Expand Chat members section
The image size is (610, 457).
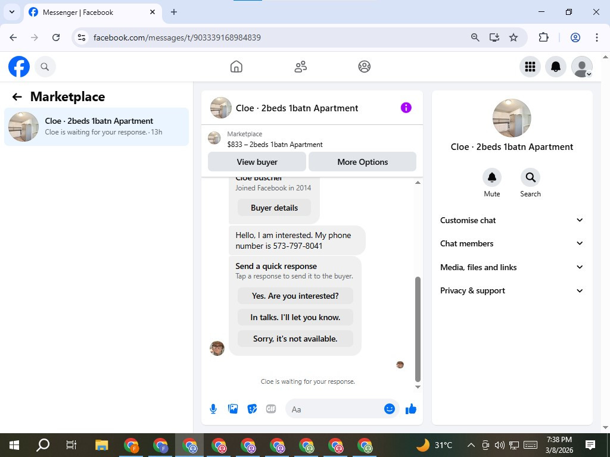pos(511,243)
